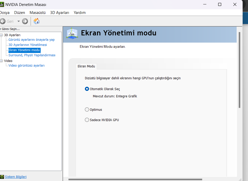Select Sadece NVIDIA GPU option
Viewport: 248px width, 181px height.
(x=87, y=120)
